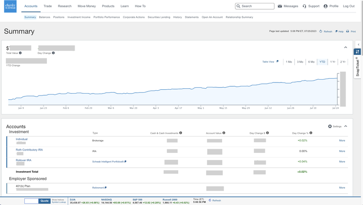Open the Portfolio Performance tab
The height and width of the screenshot is (205, 363).
(x=106, y=17)
